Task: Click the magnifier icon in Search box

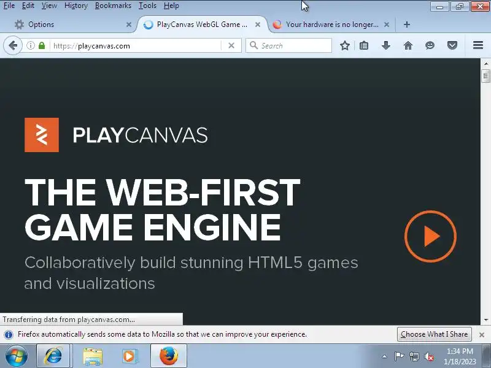Action: [x=253, y=45]
